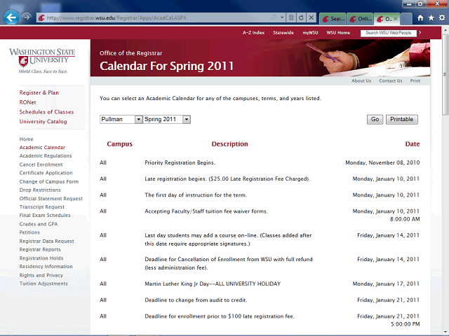449x336 pixels.
Task: Open Drop Restrictions link
Action: (40, 190)
